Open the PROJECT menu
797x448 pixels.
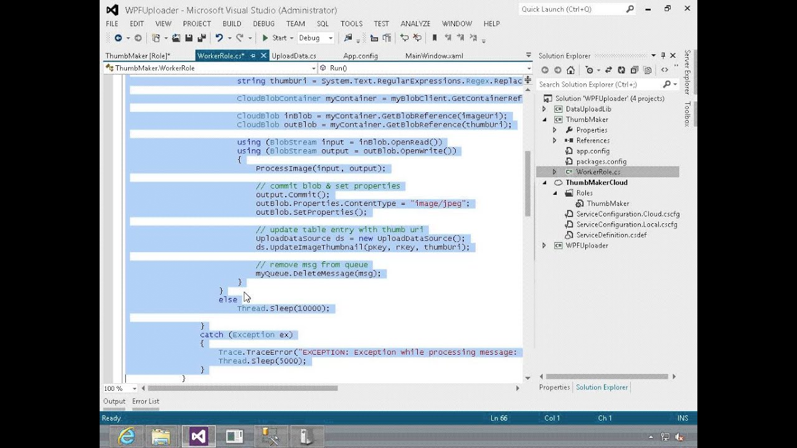[x=197, y=24]
